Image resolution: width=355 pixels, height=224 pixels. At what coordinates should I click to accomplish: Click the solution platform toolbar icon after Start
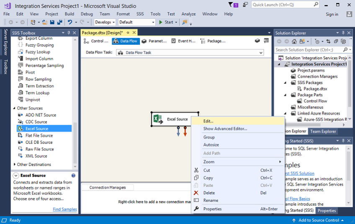185,22
